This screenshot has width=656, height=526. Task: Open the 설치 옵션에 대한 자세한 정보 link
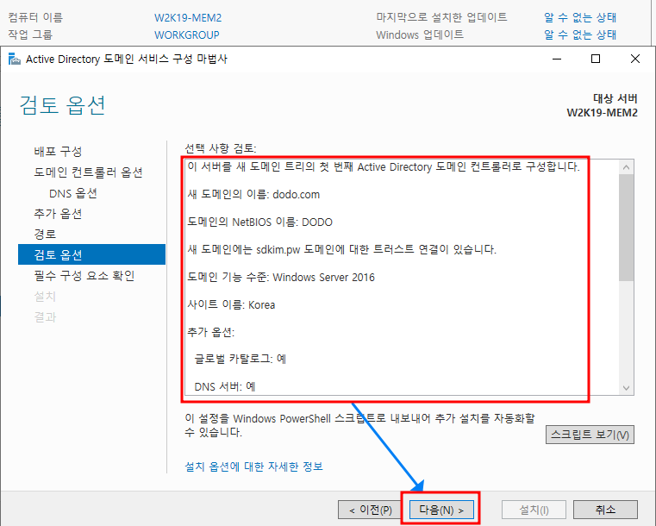[x=254, y=467]
